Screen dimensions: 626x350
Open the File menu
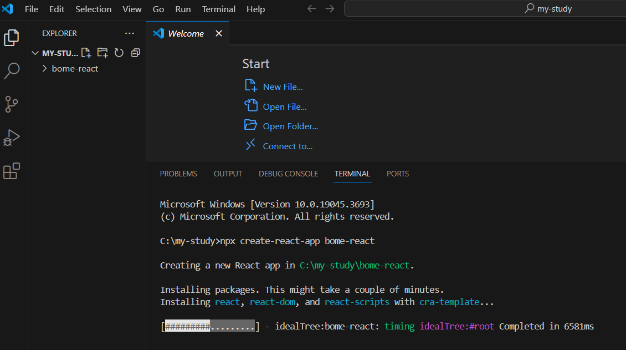[32, 9]
